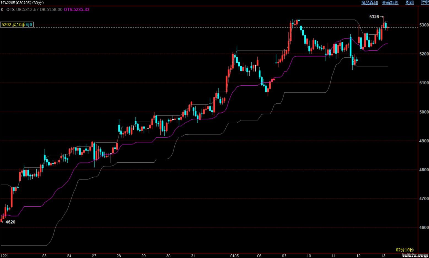
Task: Click the 5328 high price marker
Action: coord(374,17)
